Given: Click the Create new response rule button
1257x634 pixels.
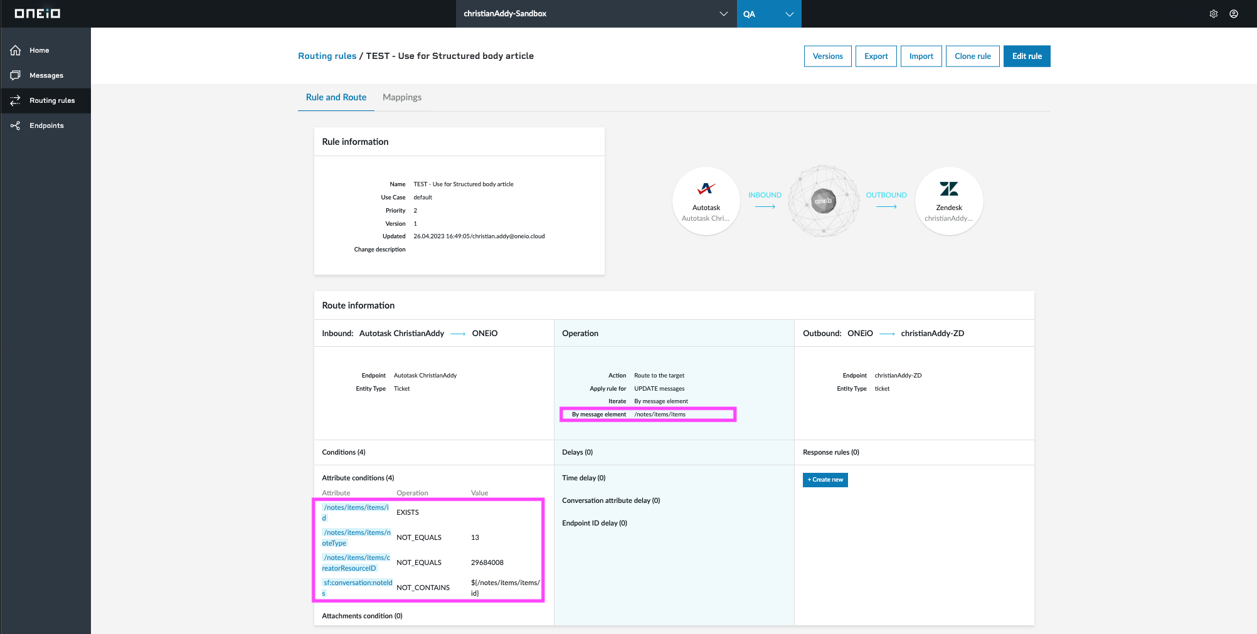Looking at the screenshot, I should [825, 480].
